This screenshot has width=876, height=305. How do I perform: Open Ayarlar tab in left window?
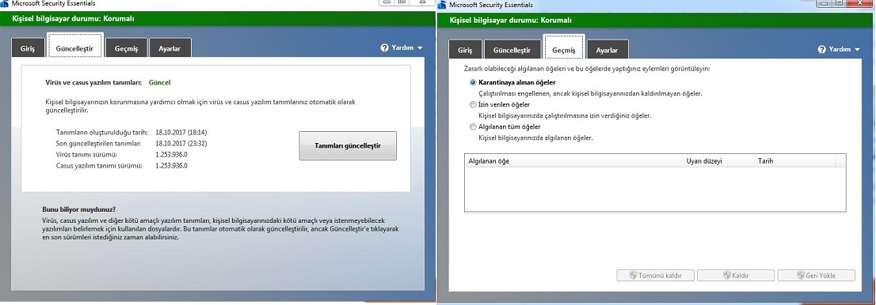170,48
